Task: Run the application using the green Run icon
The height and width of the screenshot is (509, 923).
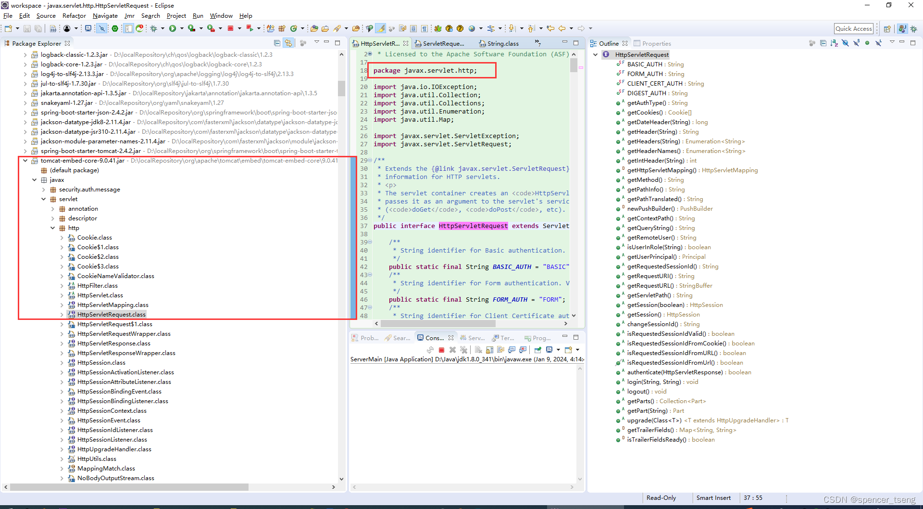Action: [174, 28]
